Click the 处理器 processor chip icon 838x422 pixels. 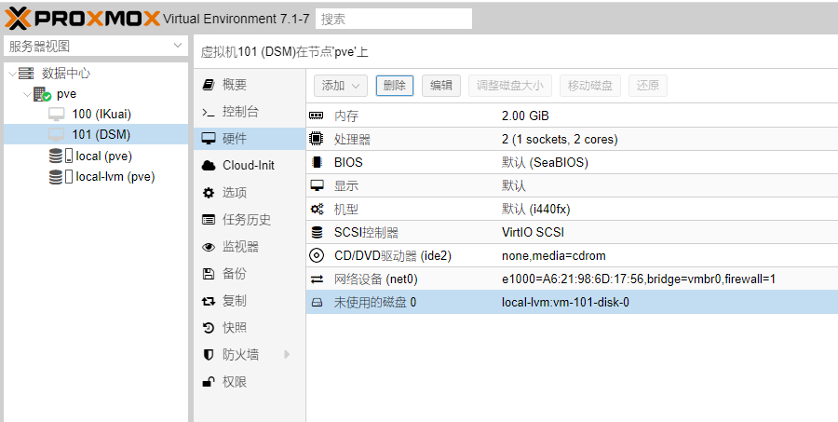pyautogui.click(x=317, y=140)
